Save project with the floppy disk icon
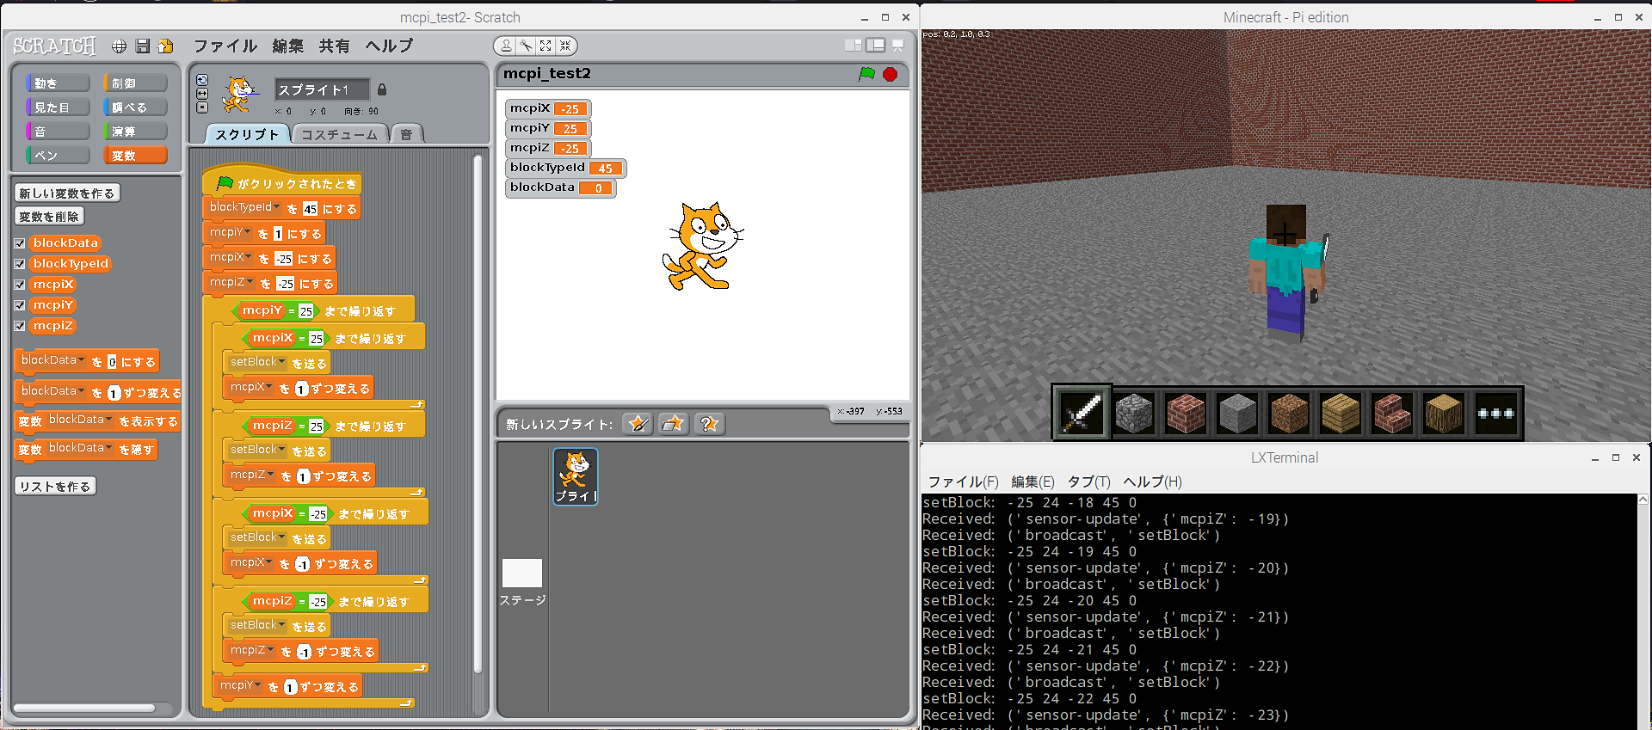The height and width of the screenshot is (730, 1652). pos(143,46)
